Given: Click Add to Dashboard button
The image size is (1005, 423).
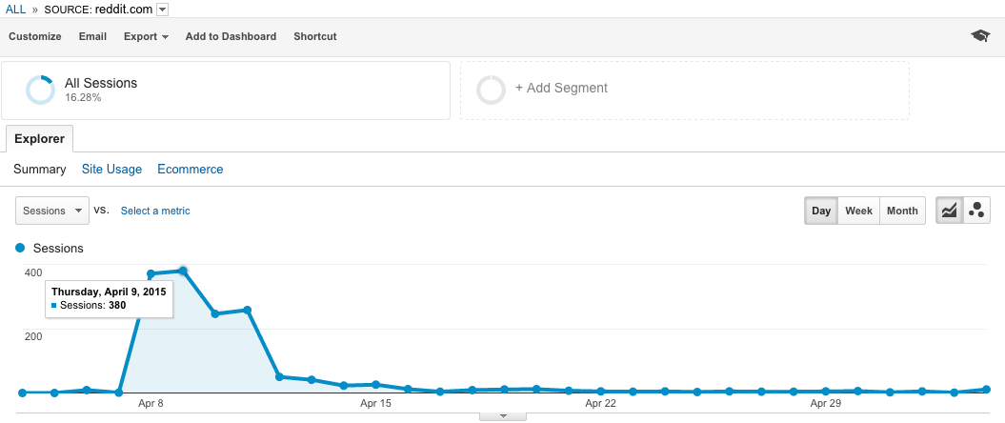Looking at the screenshot, I should click(x=231, y=36).
